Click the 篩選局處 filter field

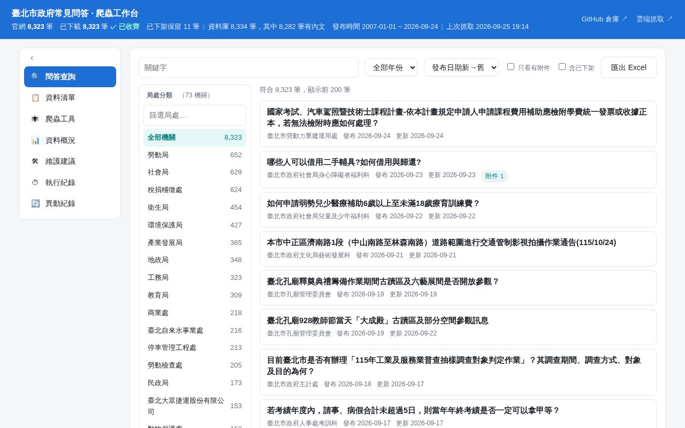pyautogui.click(x=195, y=115)
